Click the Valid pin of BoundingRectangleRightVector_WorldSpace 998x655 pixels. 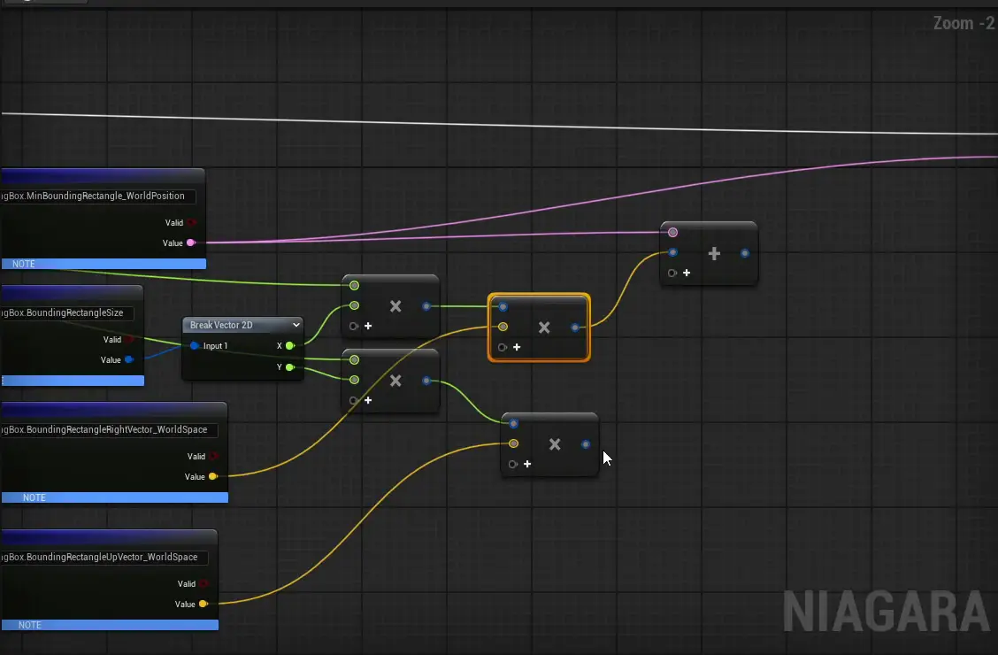pyautogui.click(x=213, y=456)
